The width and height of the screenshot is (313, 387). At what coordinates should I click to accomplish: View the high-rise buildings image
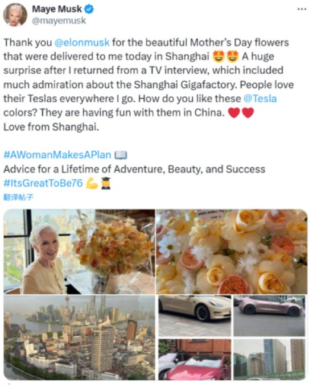coord(269,359)
